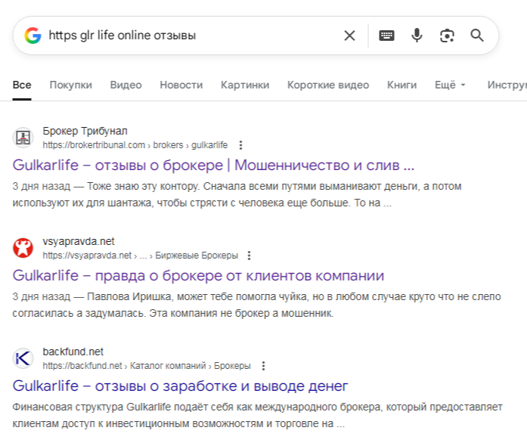Click the Google logo in search bar

coord(33,36)
